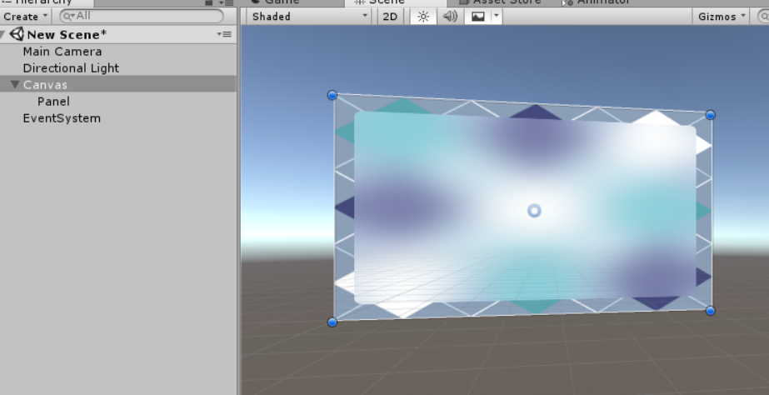Click the Canvas pivot circle in Scene view
The image size is (769, 395).
(x=534, y=211)
